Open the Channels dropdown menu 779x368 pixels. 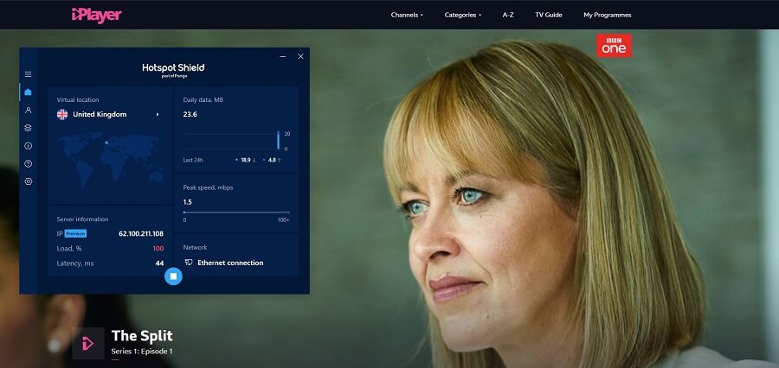pyautogui.click(x=407, y=15)
